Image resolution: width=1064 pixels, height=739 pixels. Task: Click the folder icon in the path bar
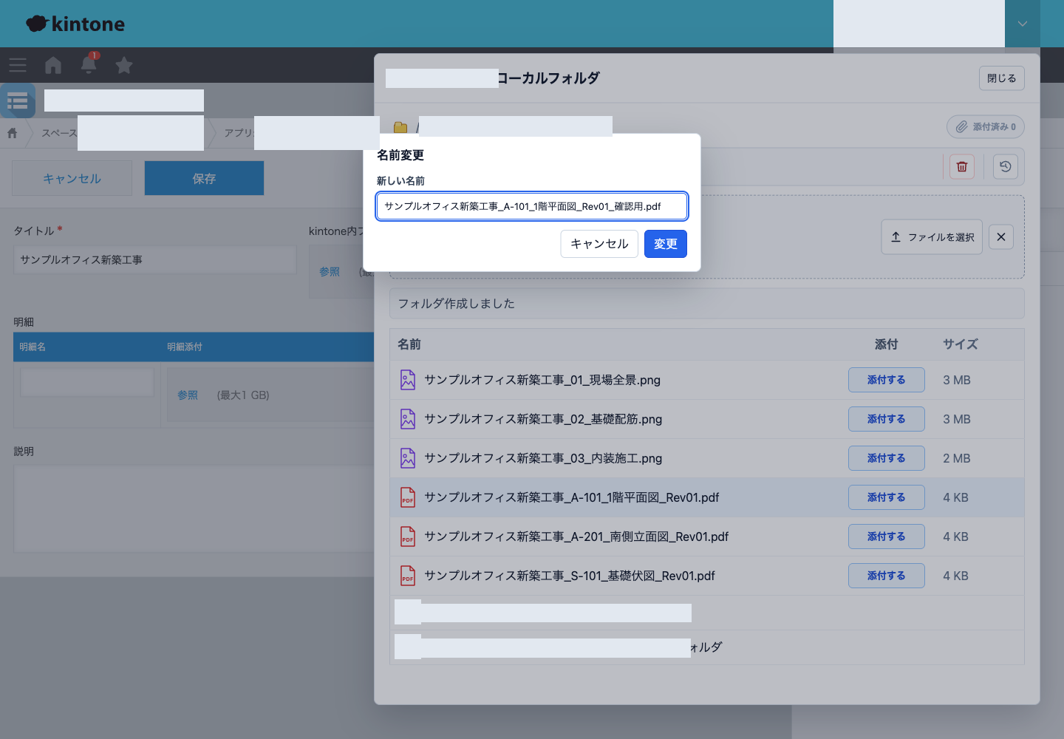click(400, 127)
